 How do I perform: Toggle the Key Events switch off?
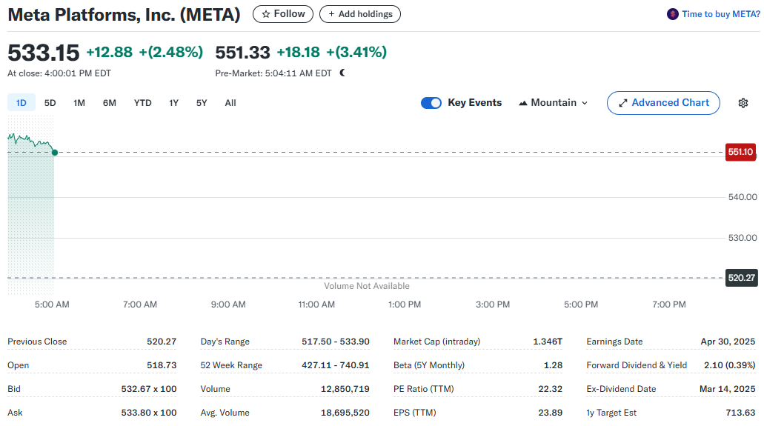click(x=431, y=103)
